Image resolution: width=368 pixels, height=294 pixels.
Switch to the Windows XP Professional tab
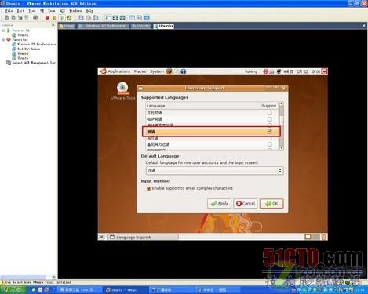point(103,26)
